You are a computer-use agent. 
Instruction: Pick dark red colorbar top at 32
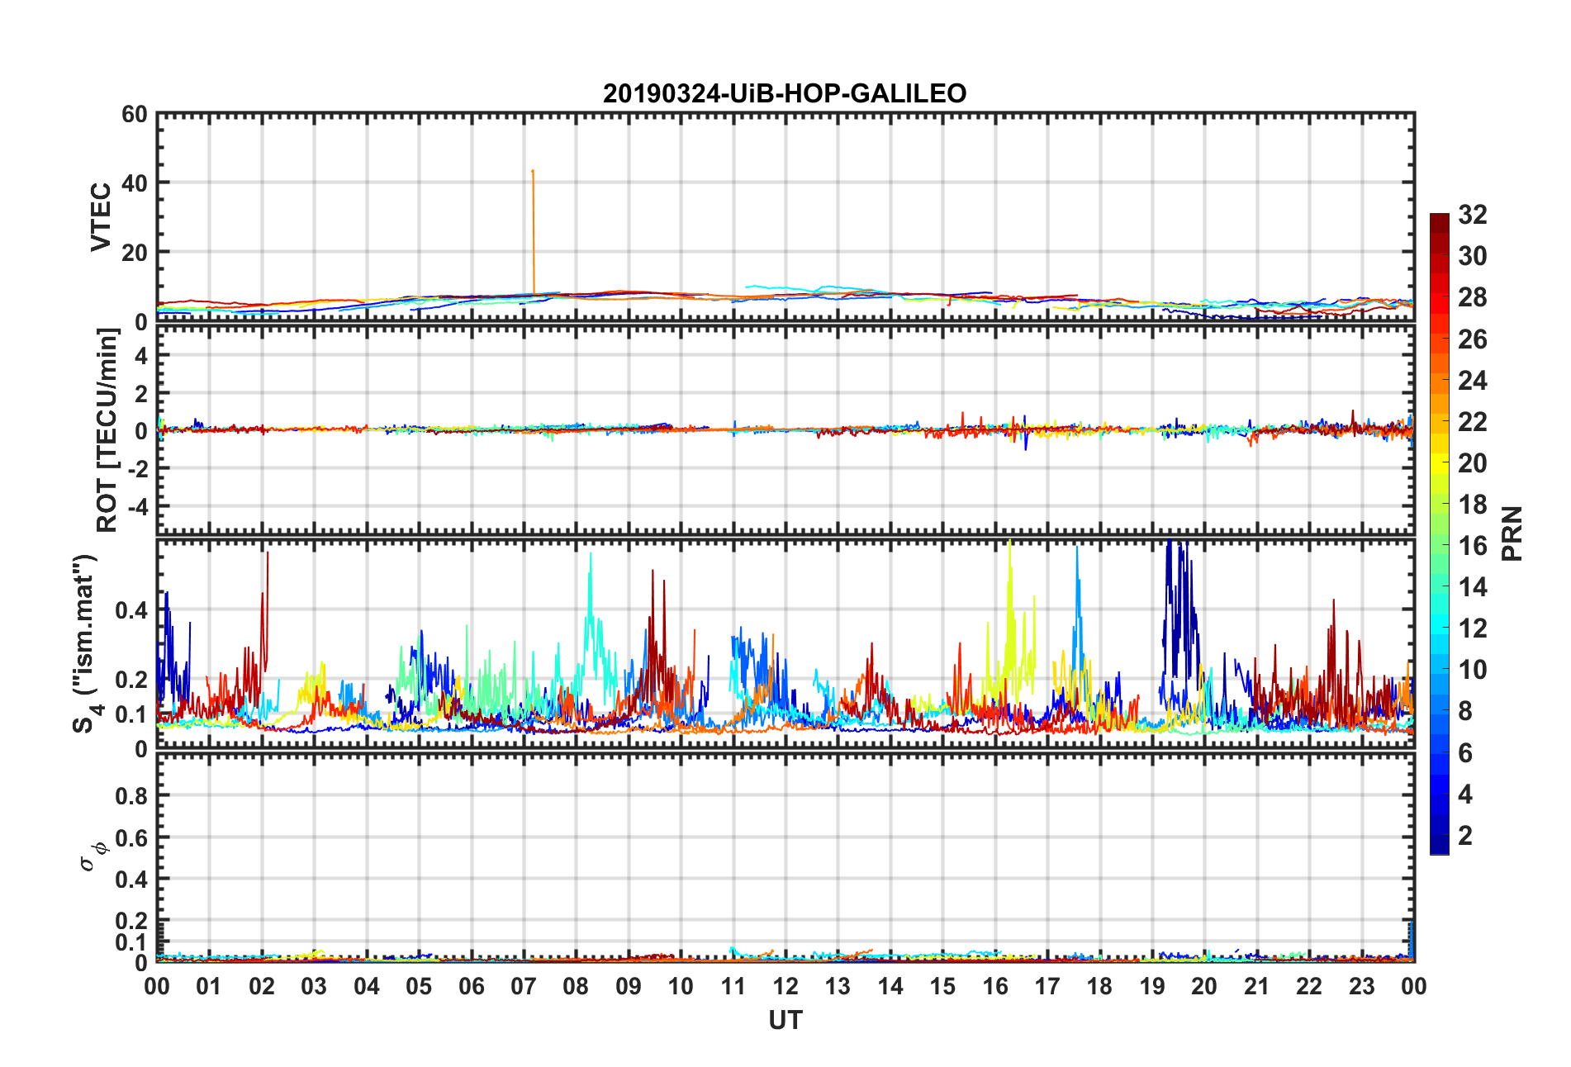(1439, 218)
